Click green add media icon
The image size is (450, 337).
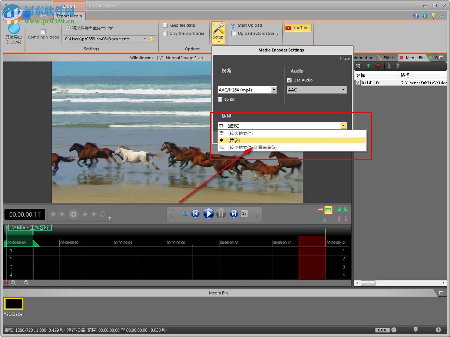[x=368, y=66]
